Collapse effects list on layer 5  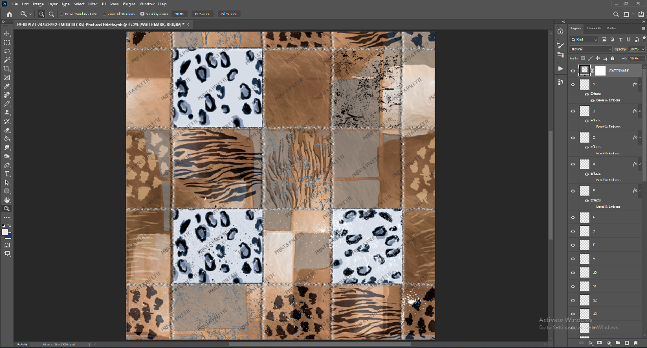coord(639,190)
